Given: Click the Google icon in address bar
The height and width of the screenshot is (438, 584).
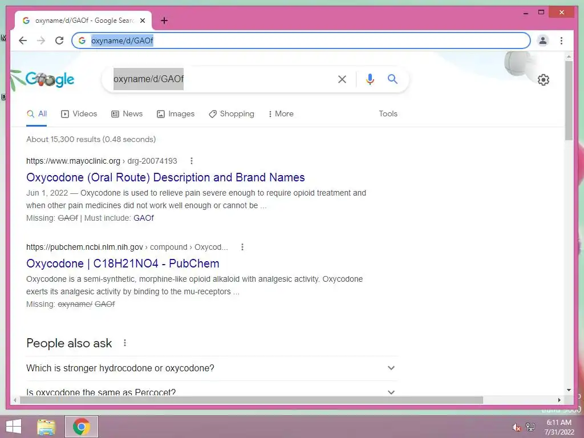Looking at the screenshot, I should (x=82, y=40).
